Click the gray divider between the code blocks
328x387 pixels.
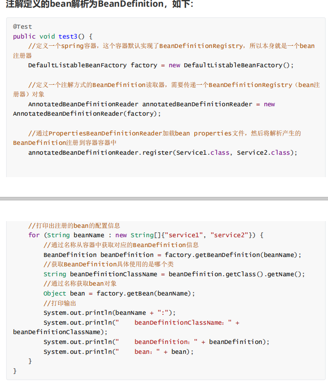click(164, 198)
